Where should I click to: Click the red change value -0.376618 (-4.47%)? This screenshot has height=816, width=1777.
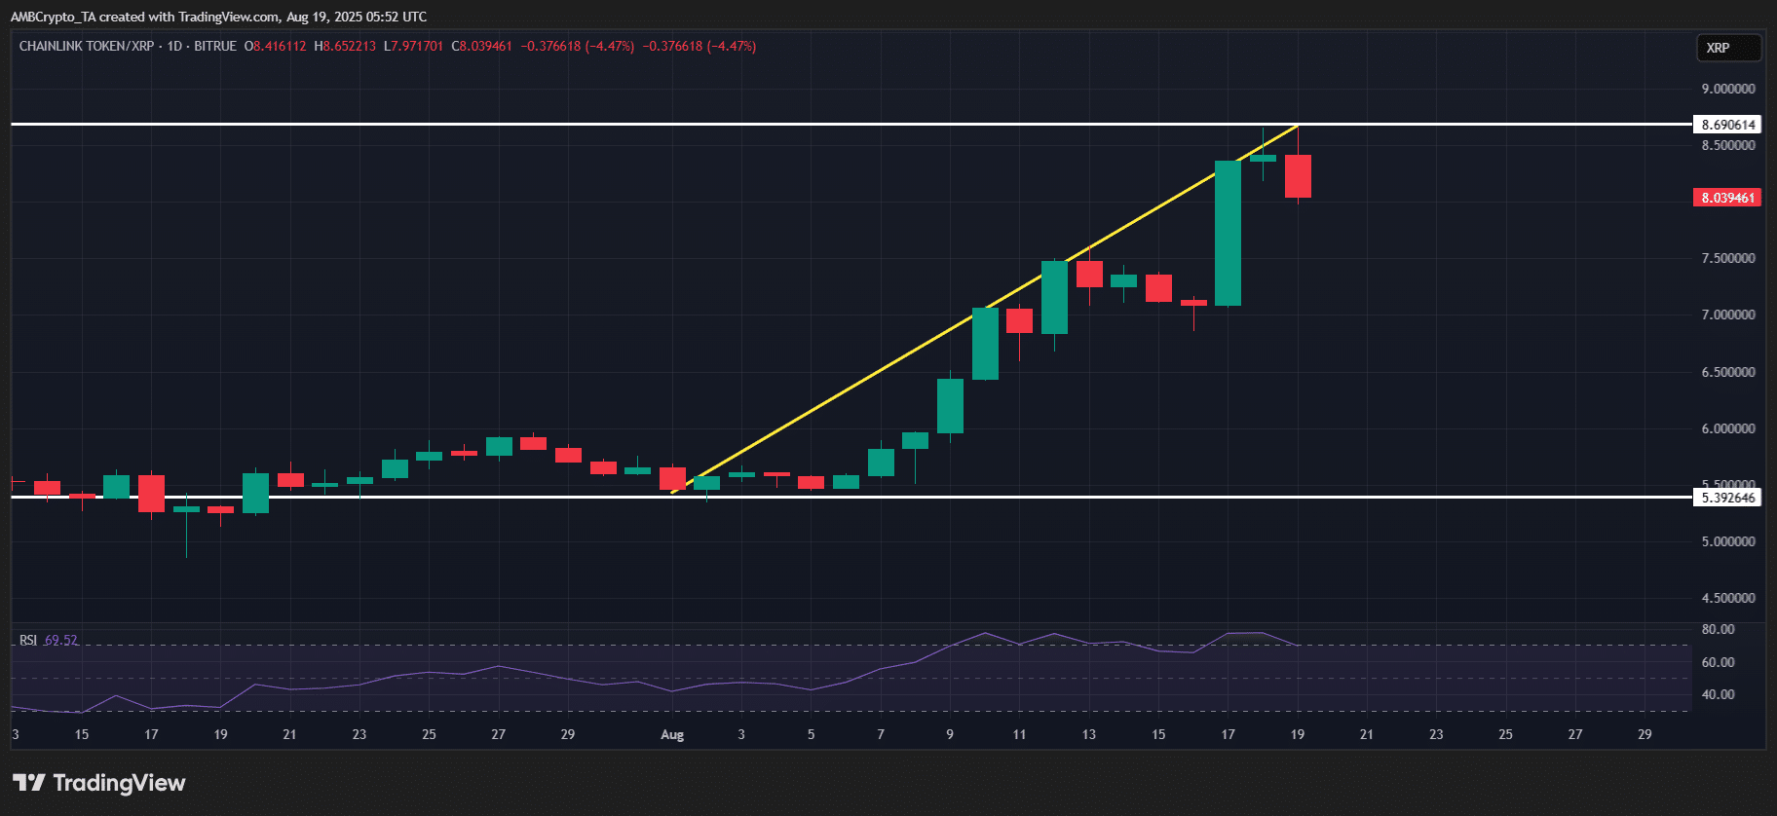coord(578,46)
